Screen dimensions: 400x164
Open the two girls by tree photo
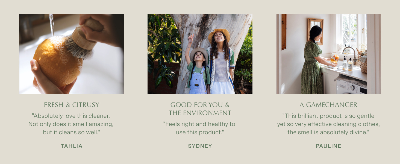200,54
